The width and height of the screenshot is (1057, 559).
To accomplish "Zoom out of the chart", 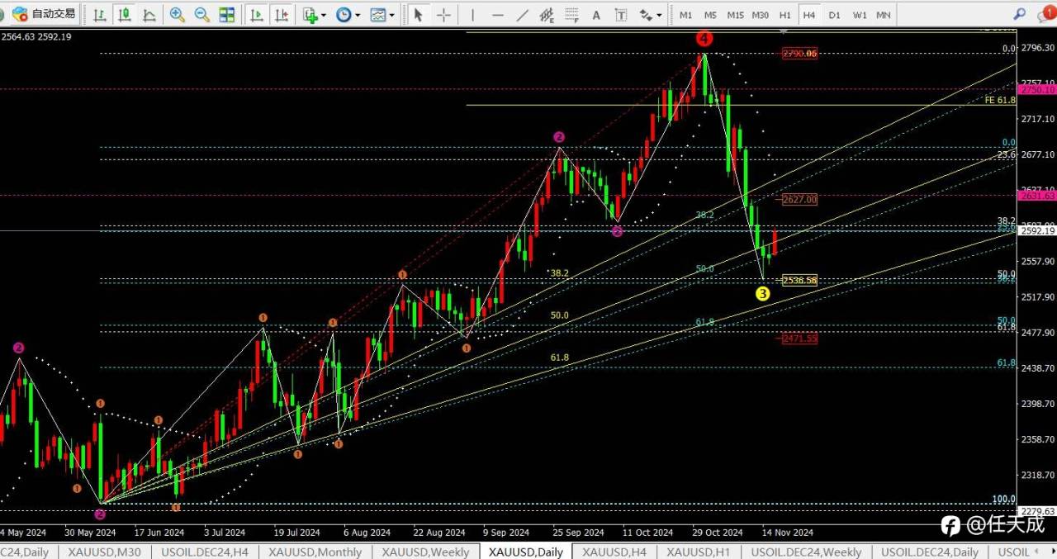I will pos(201,14).
